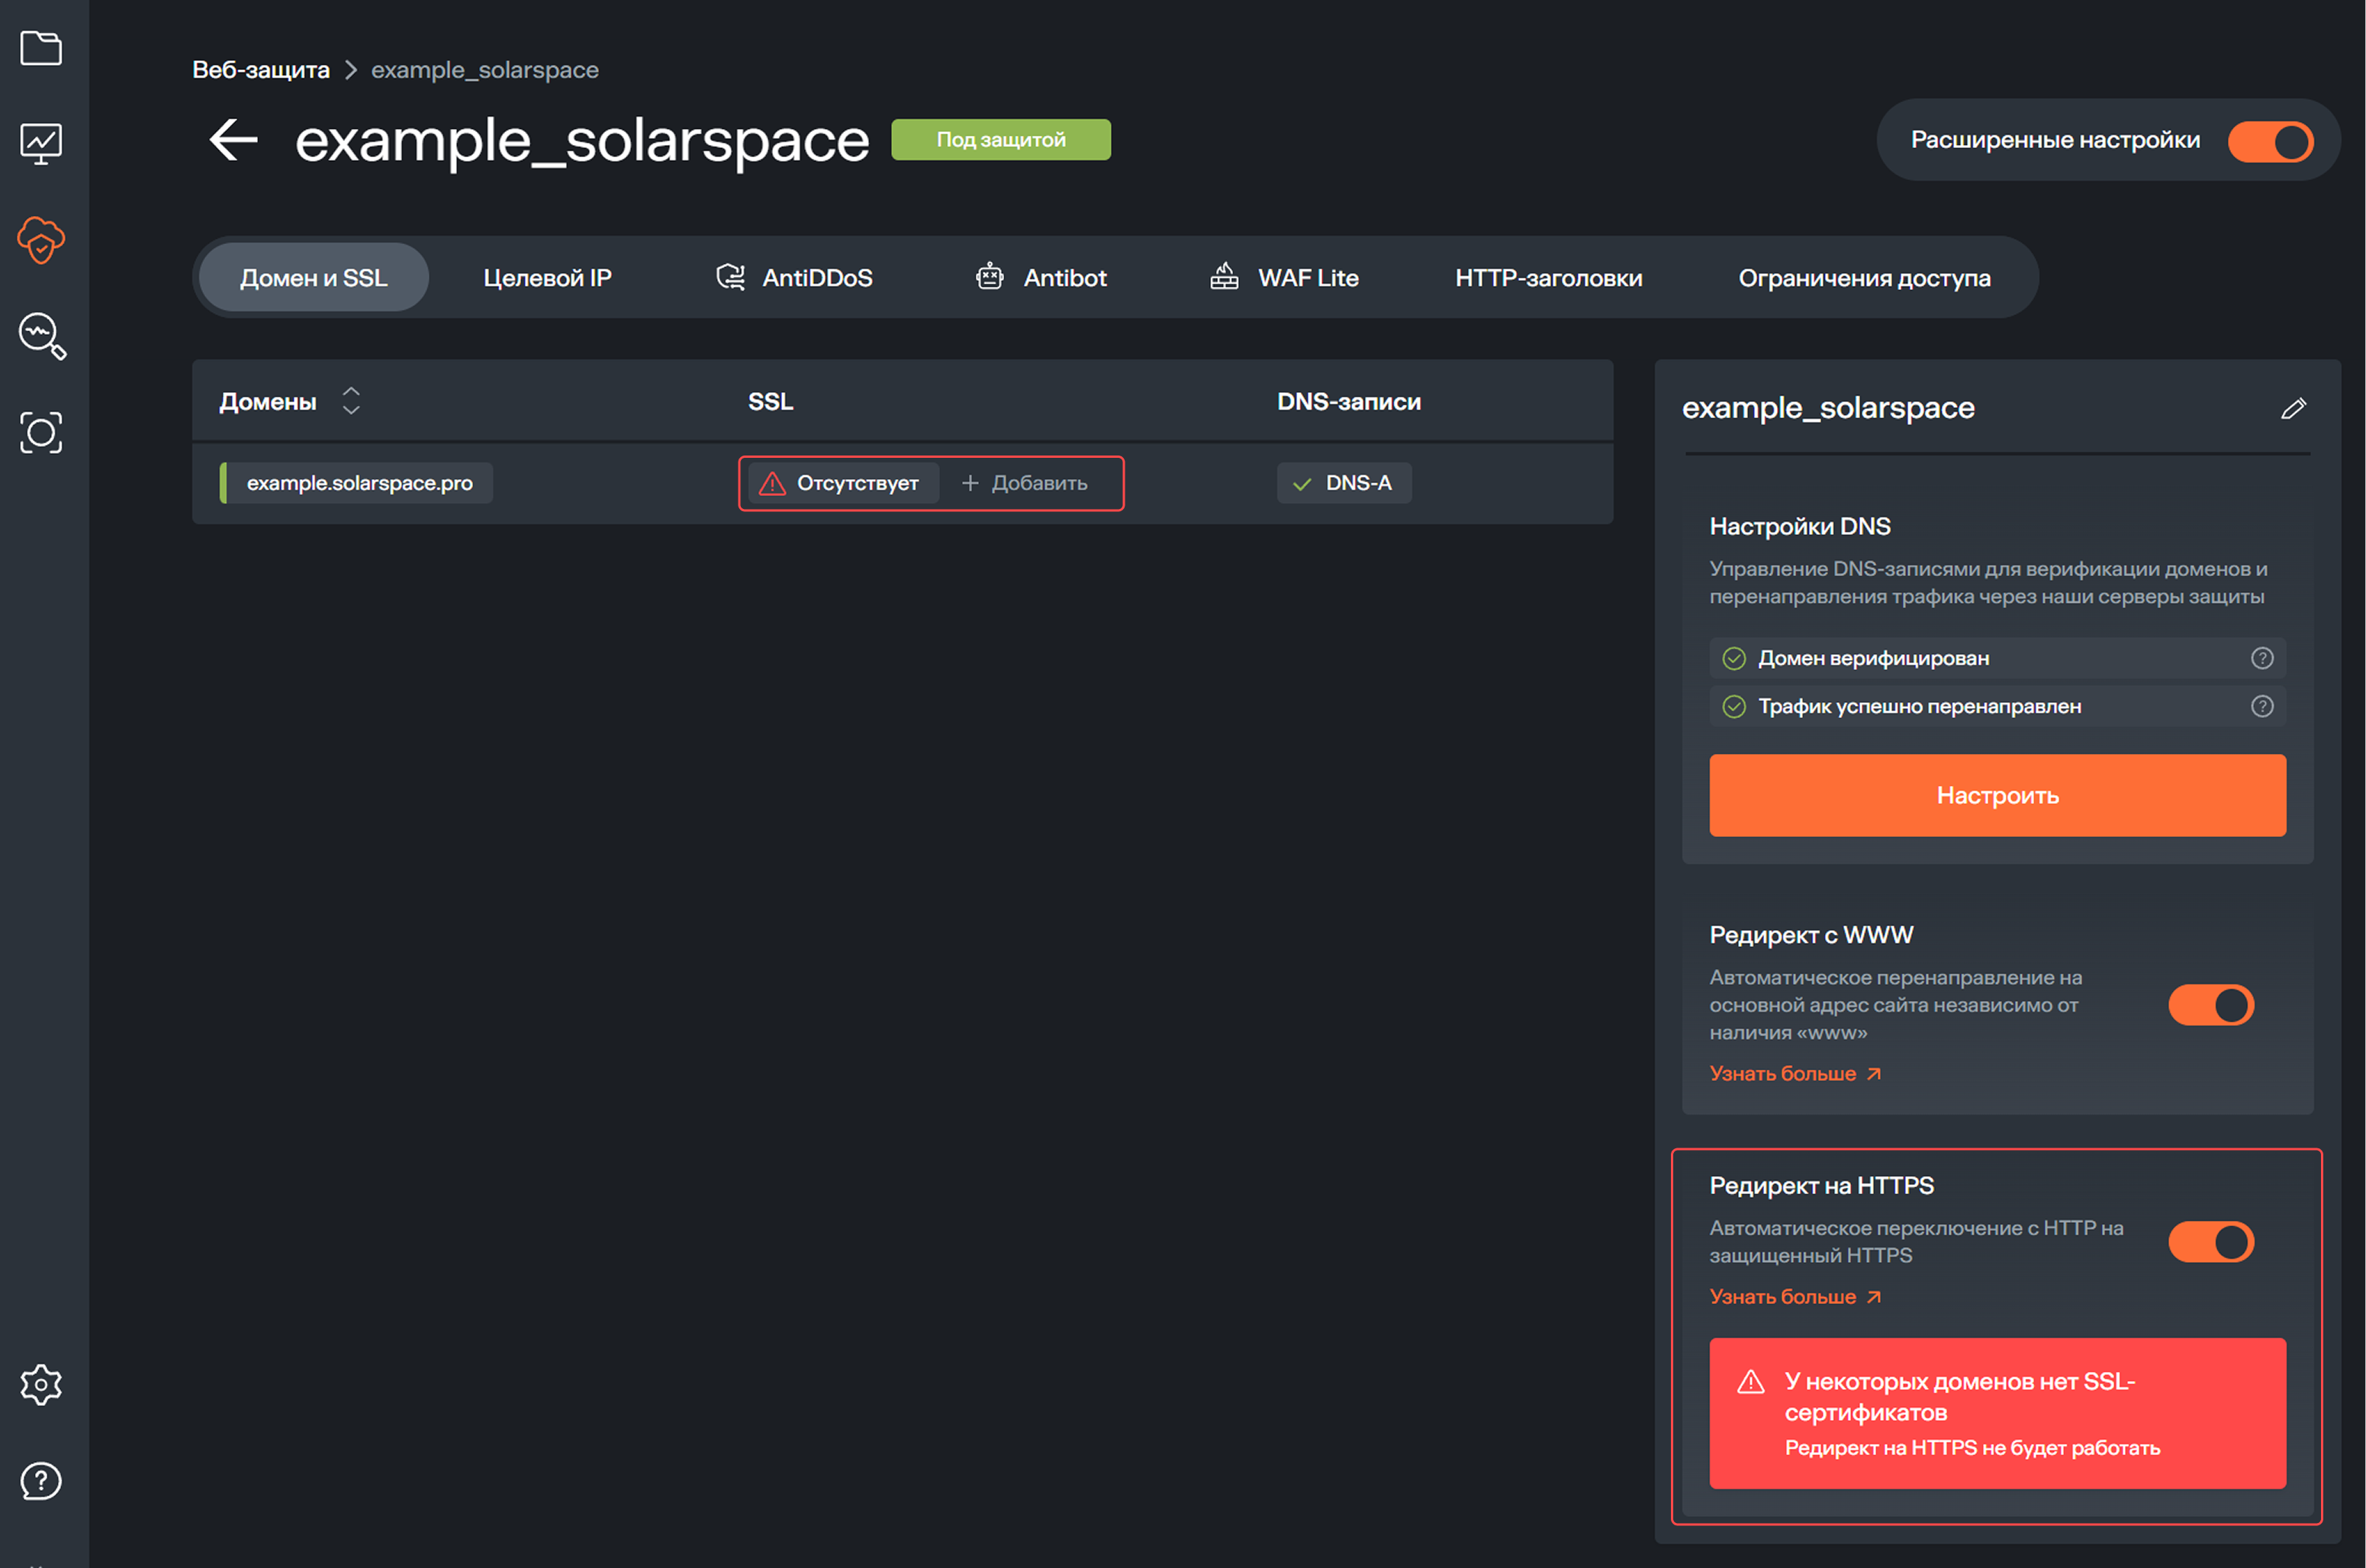
Task: Toggle Расширенные настройки switch
Action: (x=2270, y=141)
